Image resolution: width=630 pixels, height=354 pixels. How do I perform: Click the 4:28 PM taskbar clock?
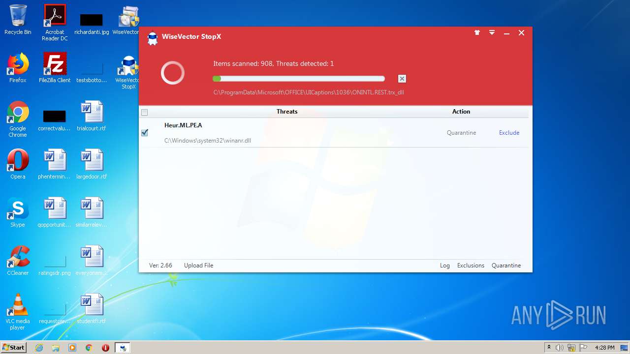(605, 348)
